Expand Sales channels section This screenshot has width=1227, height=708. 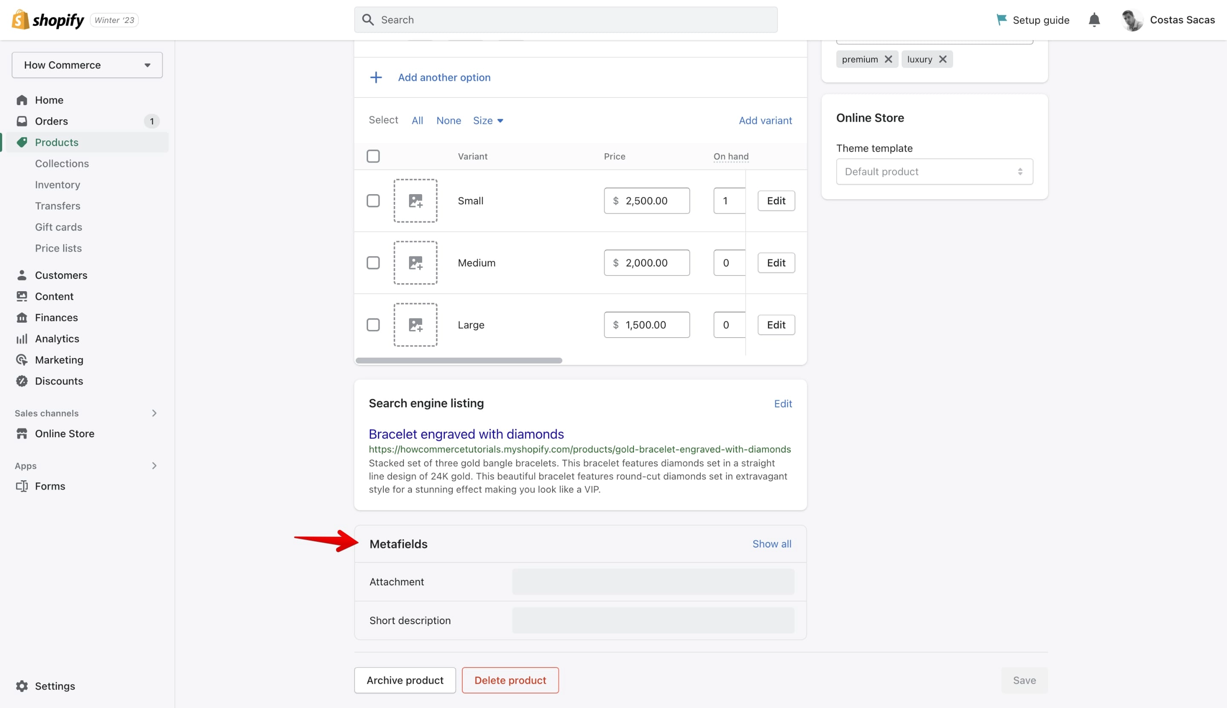coord(154,413)
